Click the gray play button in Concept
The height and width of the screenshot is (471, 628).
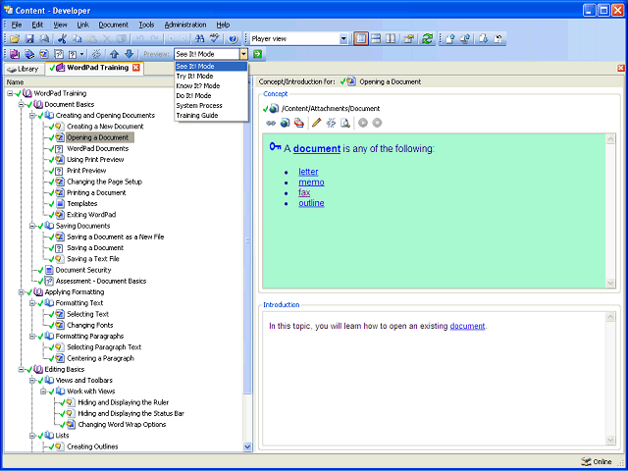(x=363, y=123)
